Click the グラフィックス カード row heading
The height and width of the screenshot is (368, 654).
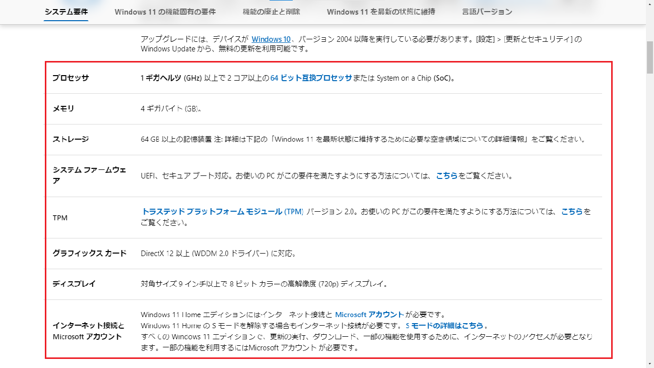(x=90, y=253)
